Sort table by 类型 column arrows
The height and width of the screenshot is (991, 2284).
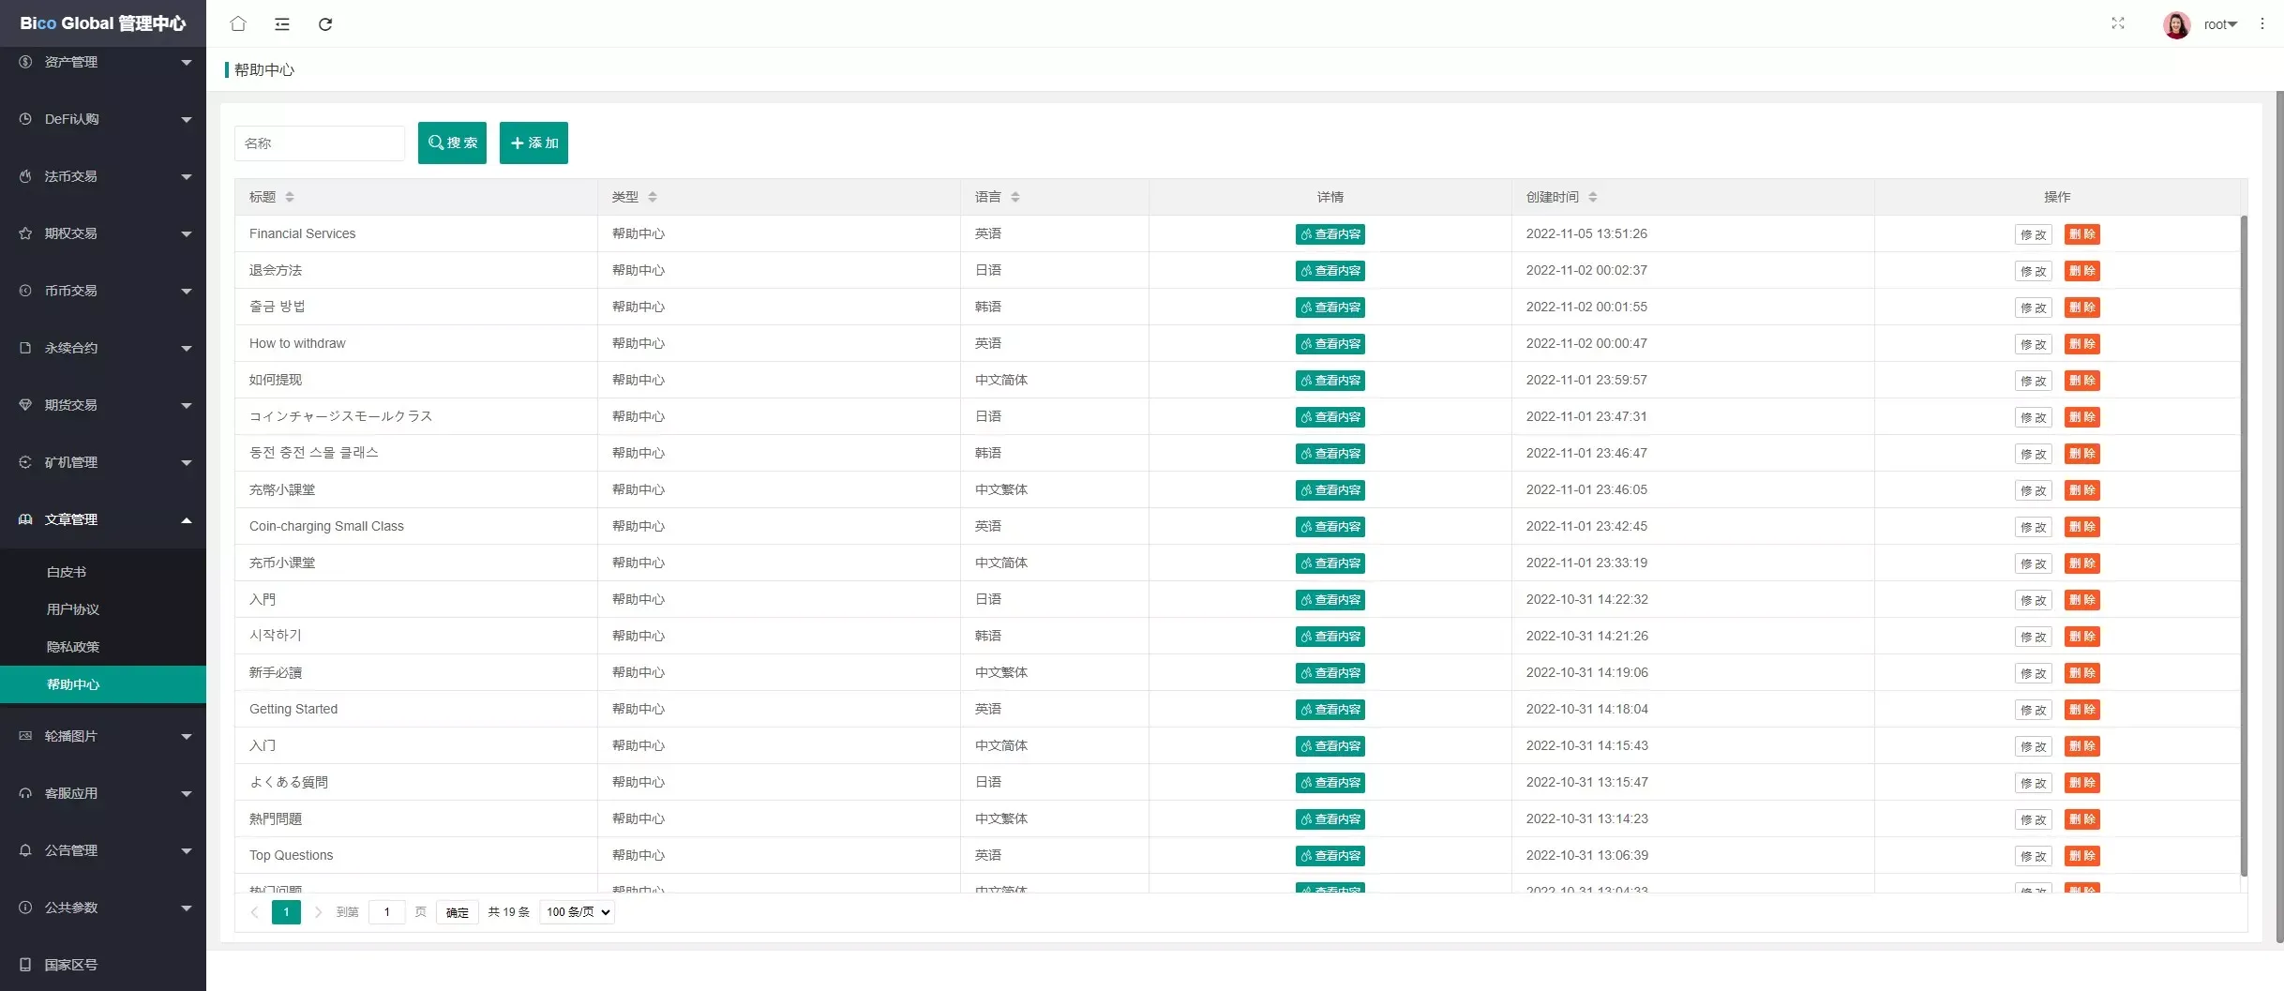[x=653, y=197]
